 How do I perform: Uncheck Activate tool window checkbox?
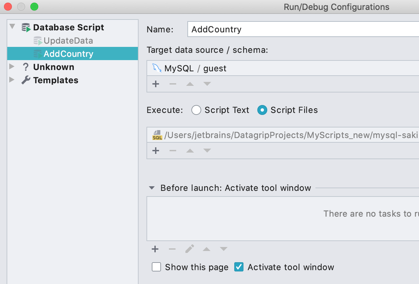coord(239,267)
